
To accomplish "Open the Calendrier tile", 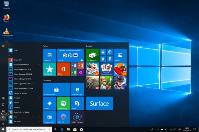I will tap(50, 55).
